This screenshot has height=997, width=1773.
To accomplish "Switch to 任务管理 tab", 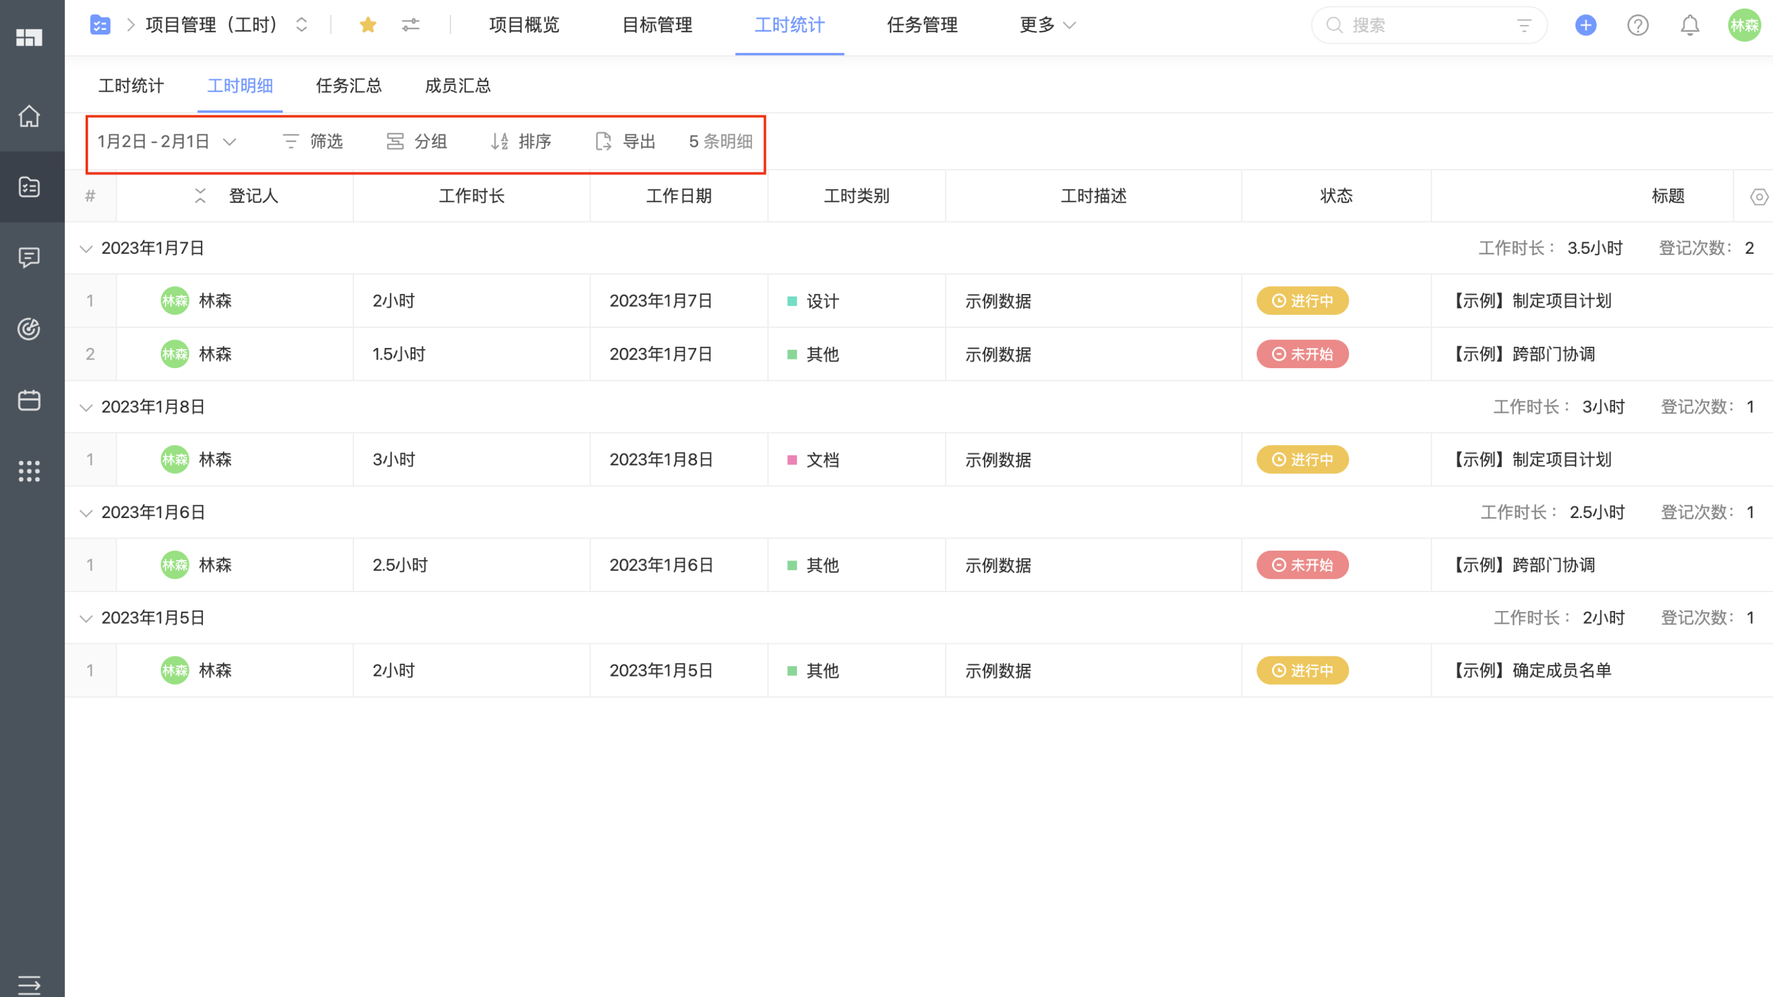I will click(x=922, y=25).
